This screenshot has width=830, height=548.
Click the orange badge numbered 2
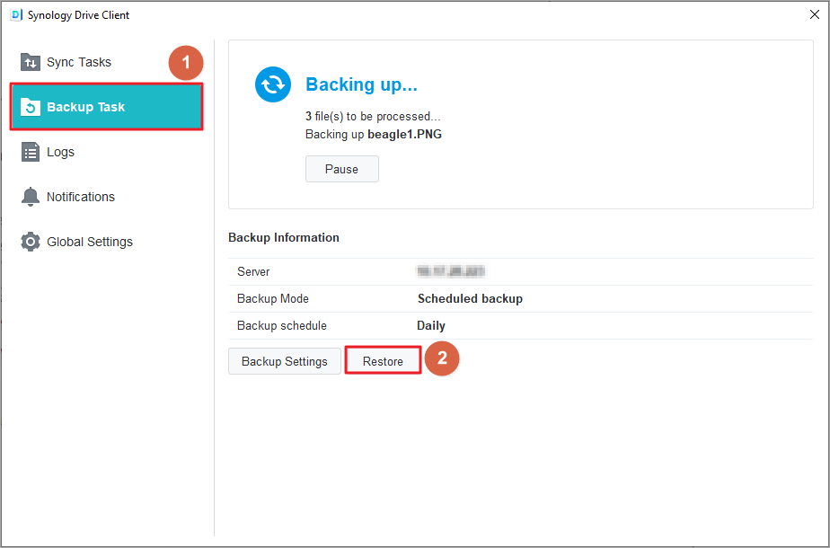pyautogui.click(x=442, y=358)
